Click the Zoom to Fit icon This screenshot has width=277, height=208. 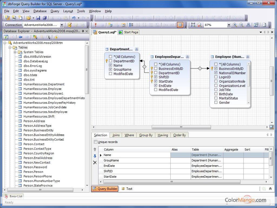(193, 25)
